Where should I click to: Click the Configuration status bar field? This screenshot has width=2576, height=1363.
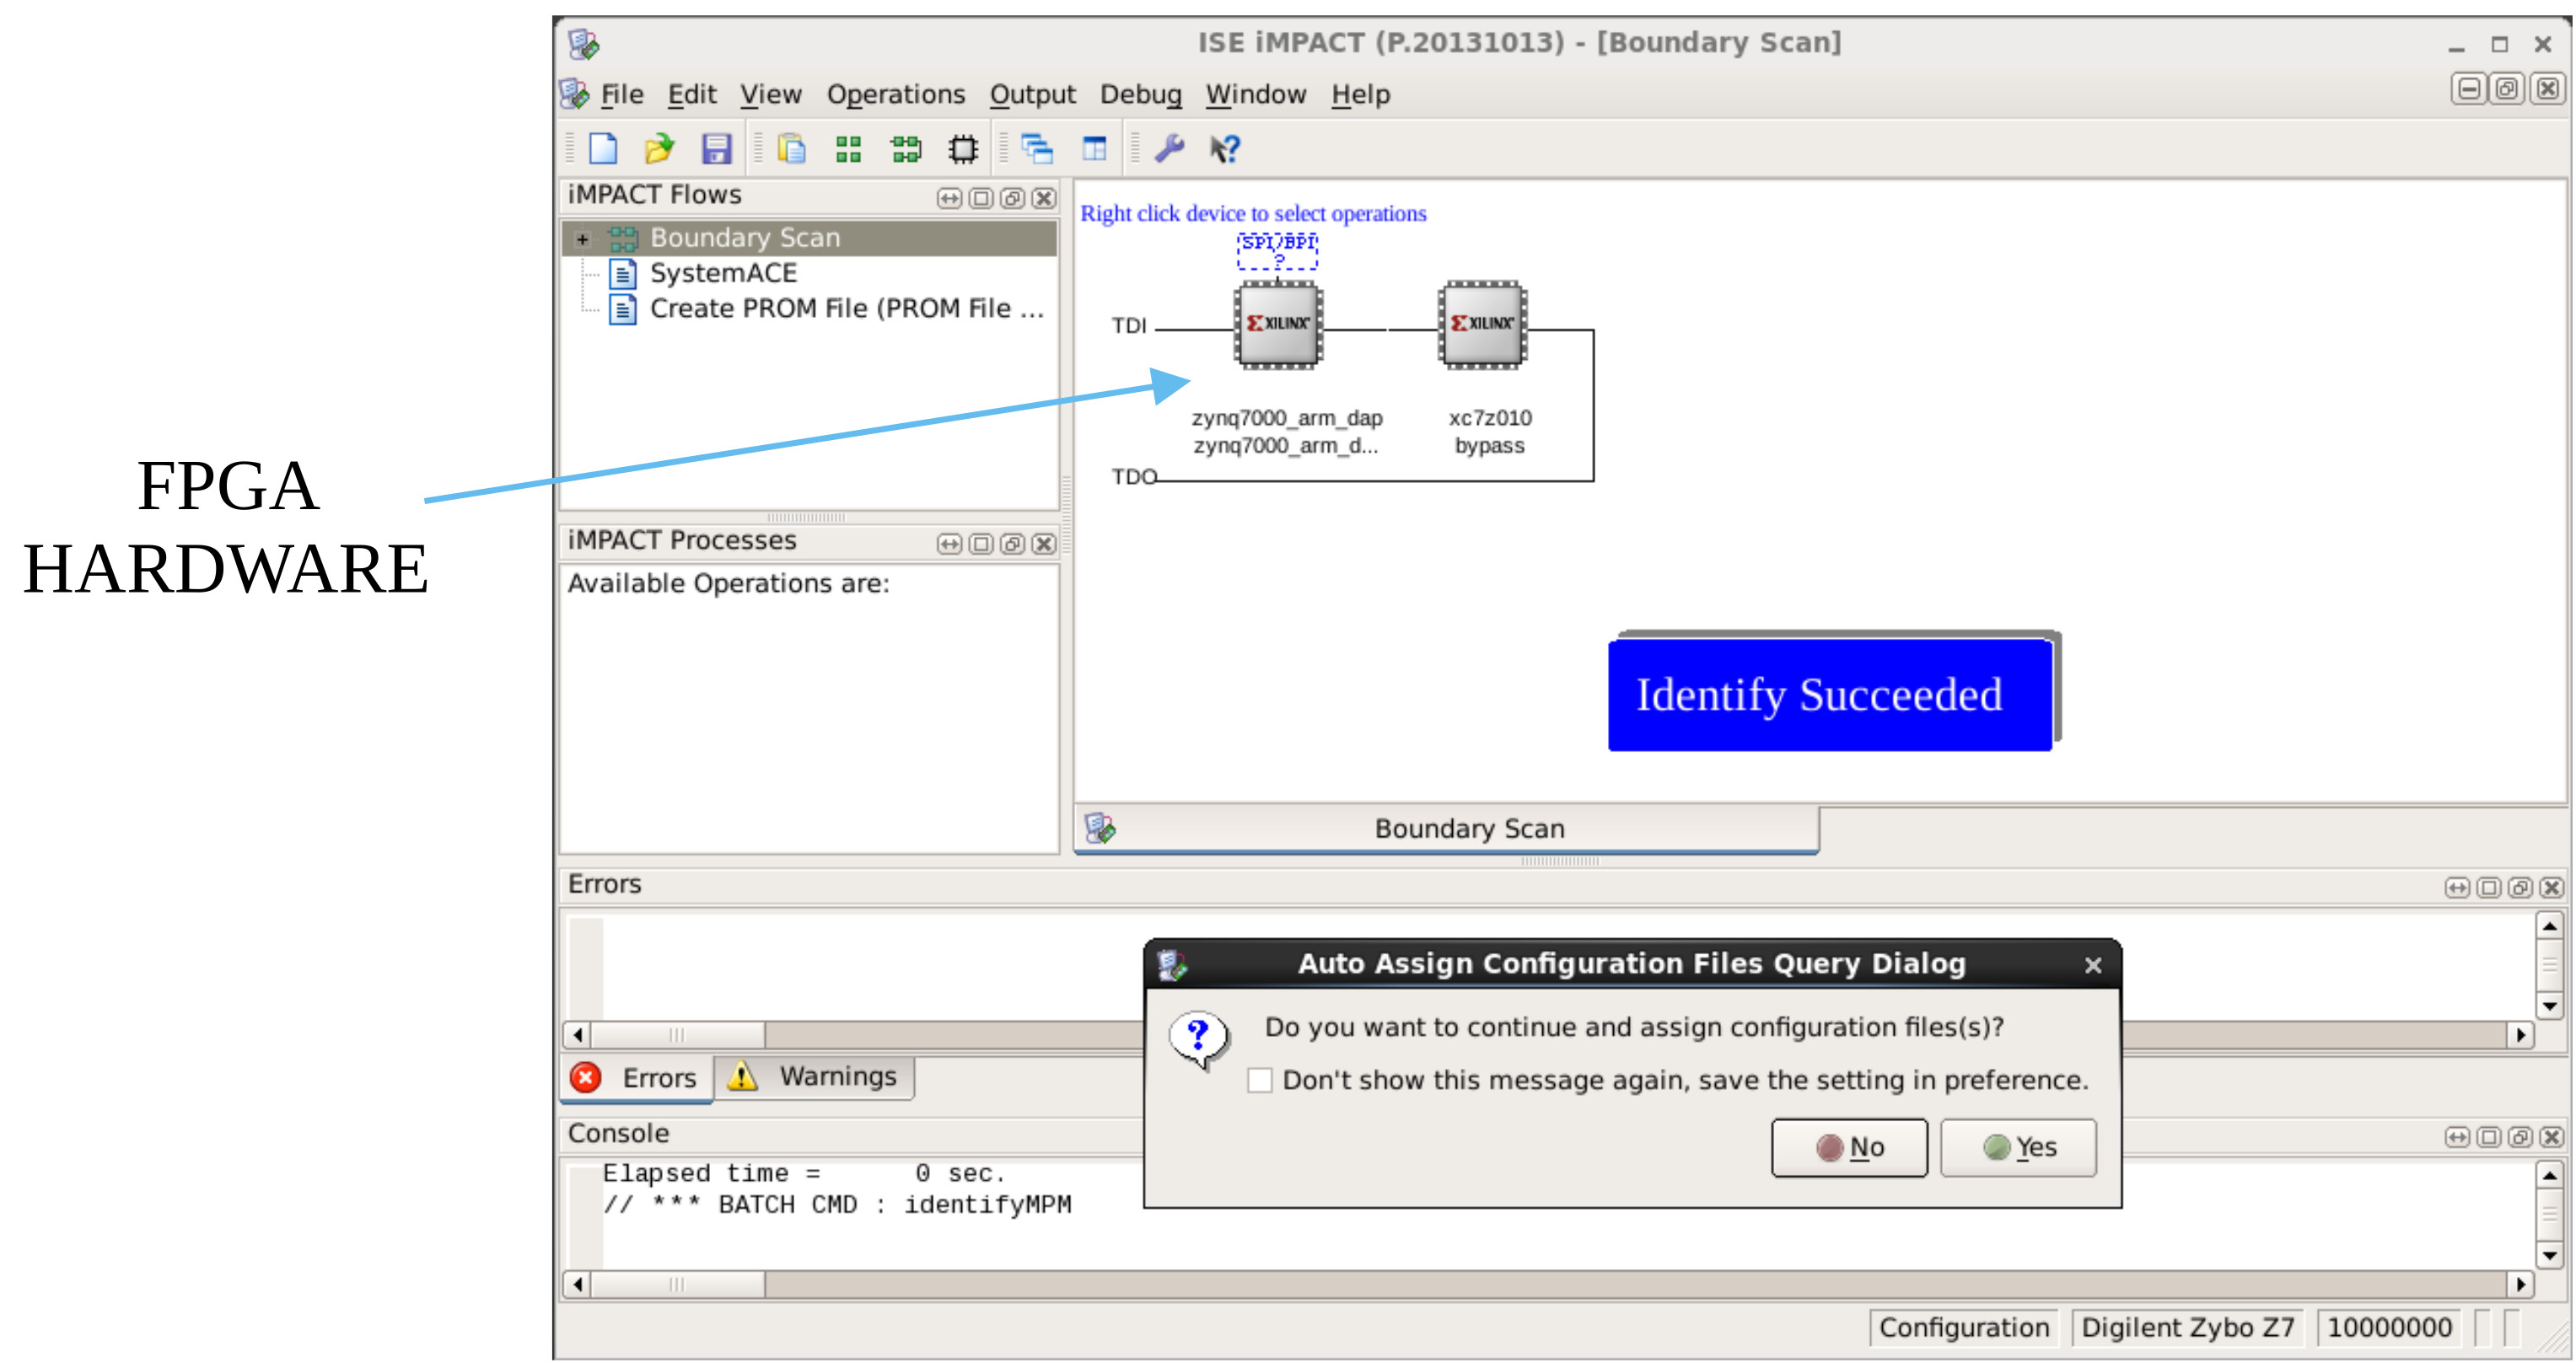tap(1963, 1327)
